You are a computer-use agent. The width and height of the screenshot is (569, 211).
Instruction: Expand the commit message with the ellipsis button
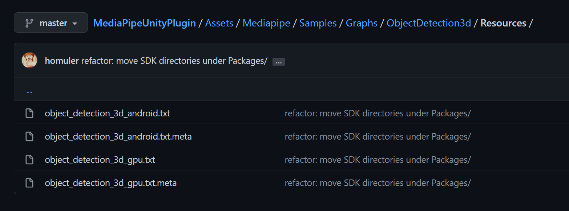pos(279,61)
